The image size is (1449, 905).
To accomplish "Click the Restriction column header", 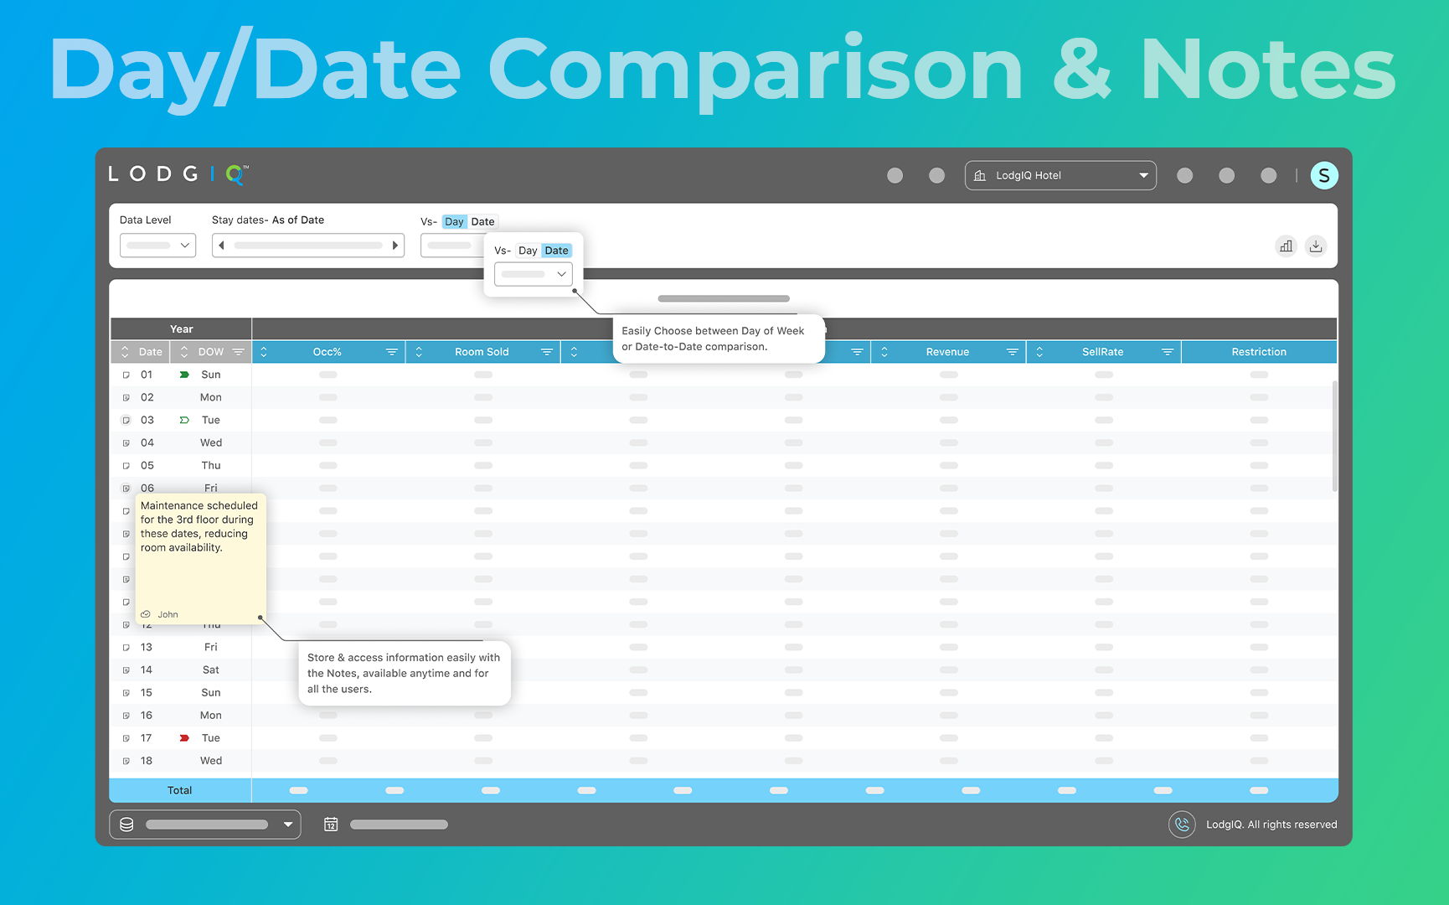I will (1259, 352).
